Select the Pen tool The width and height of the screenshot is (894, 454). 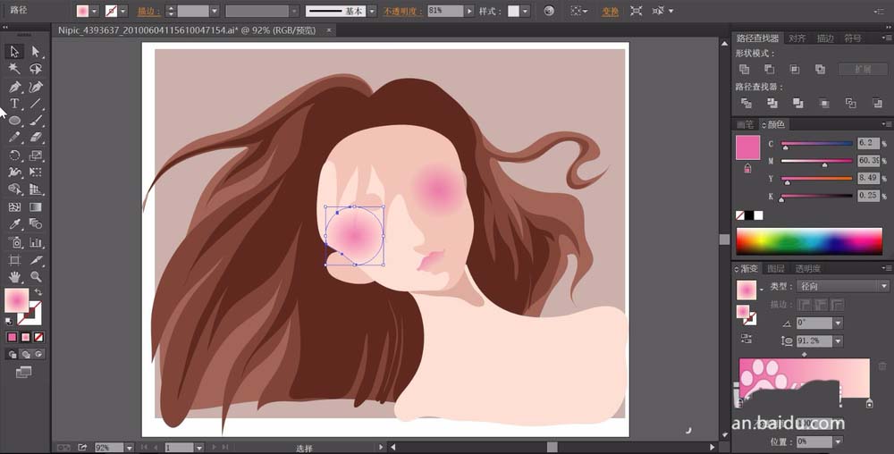14,87
